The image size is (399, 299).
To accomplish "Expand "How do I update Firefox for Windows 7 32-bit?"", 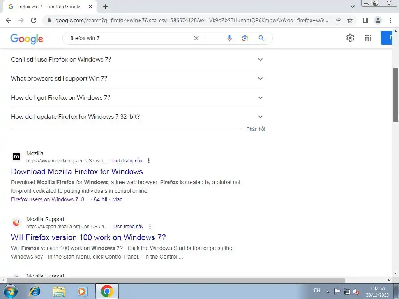I will click(x=138, y=117).
